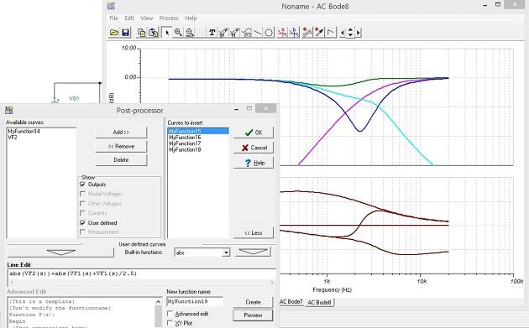
Task: Select the line drawing tool
Action: [258, 33]
